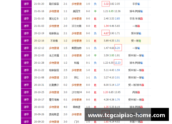Screen dimensions: 172x124
Task: Click the blue odds value 1.59
Action: (117, 70)
